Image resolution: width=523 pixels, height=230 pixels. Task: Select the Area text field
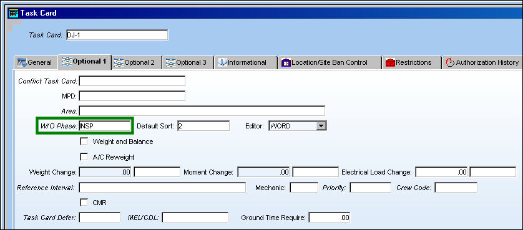coord(202,111)
